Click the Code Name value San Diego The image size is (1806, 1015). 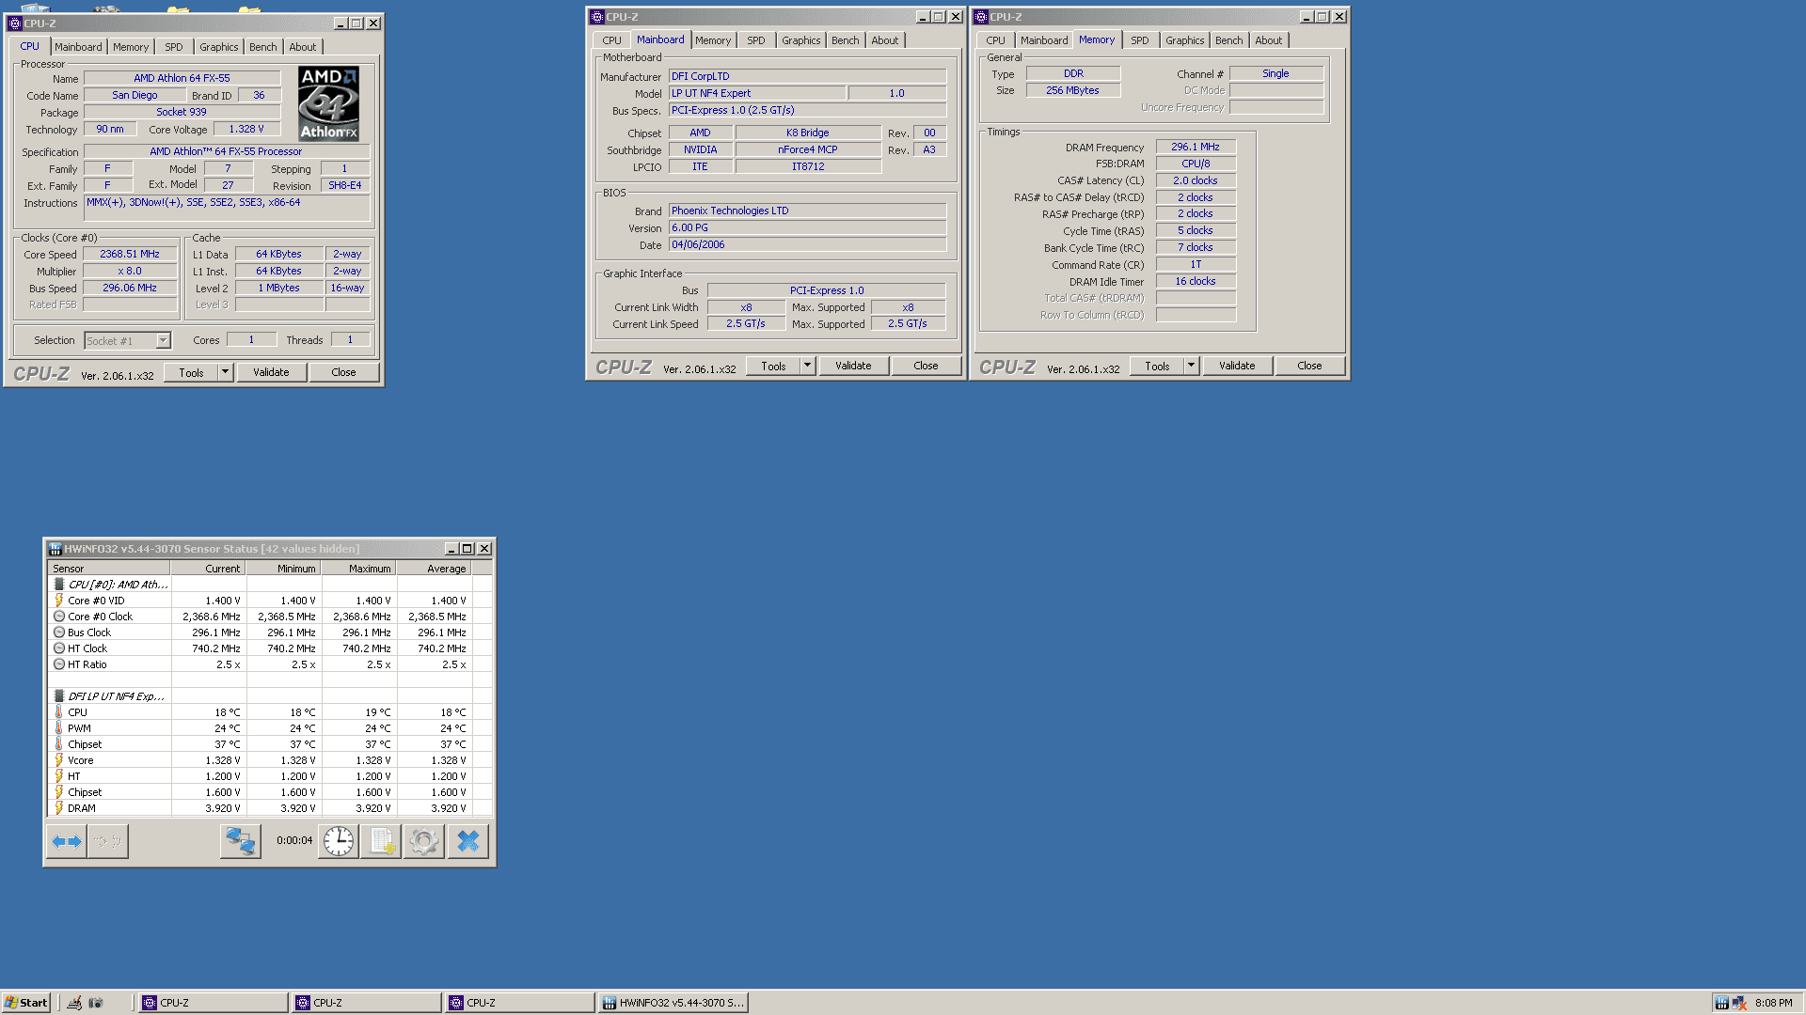(135, 95)
